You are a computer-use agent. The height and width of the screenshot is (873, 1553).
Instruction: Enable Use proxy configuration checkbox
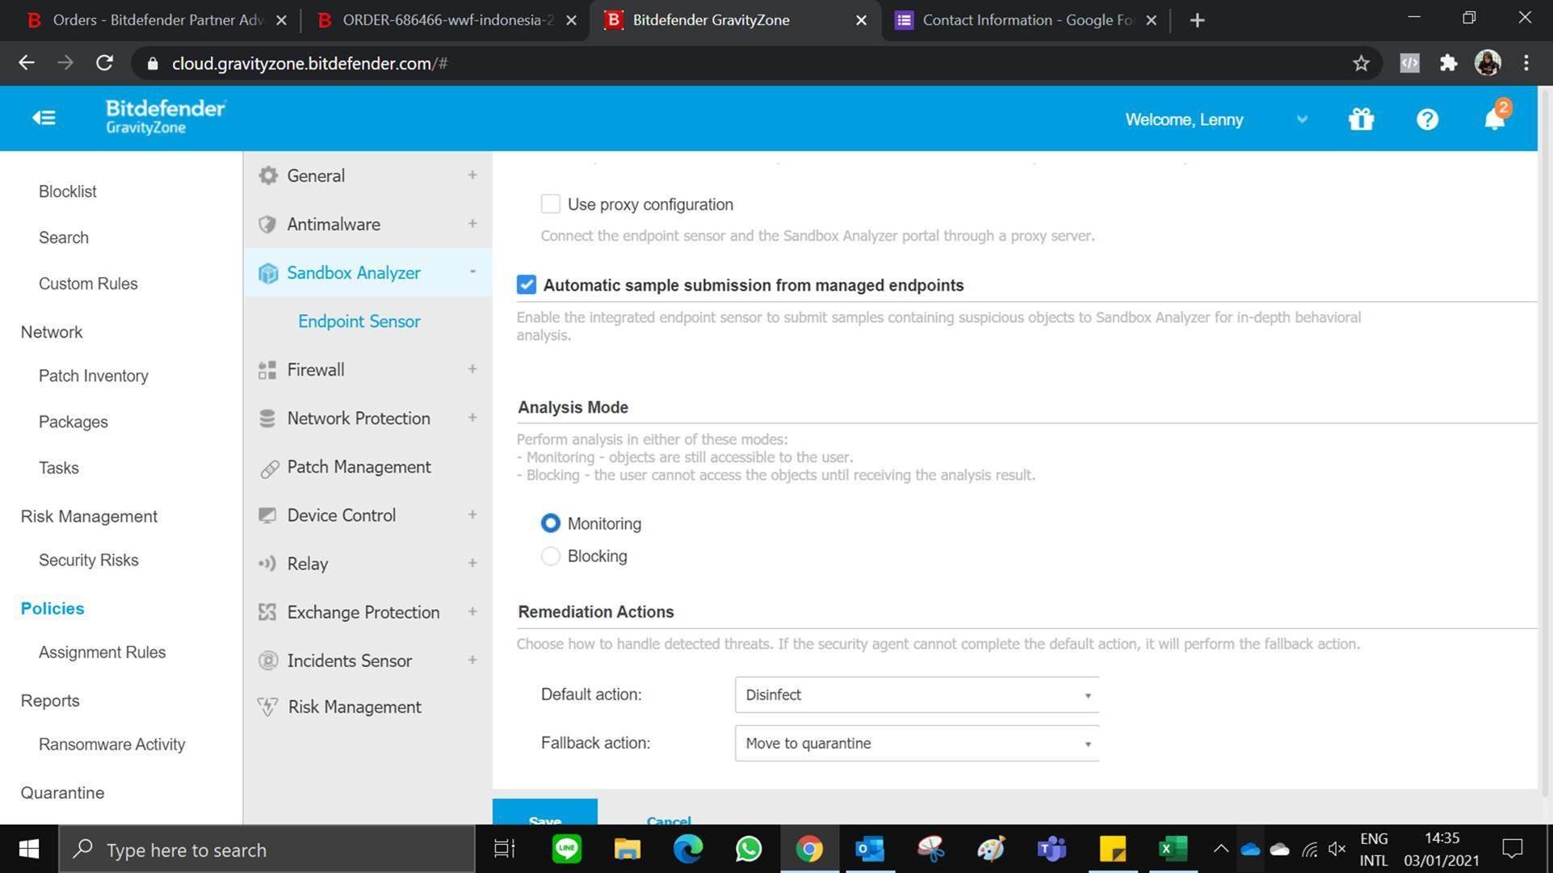[551, 204]
